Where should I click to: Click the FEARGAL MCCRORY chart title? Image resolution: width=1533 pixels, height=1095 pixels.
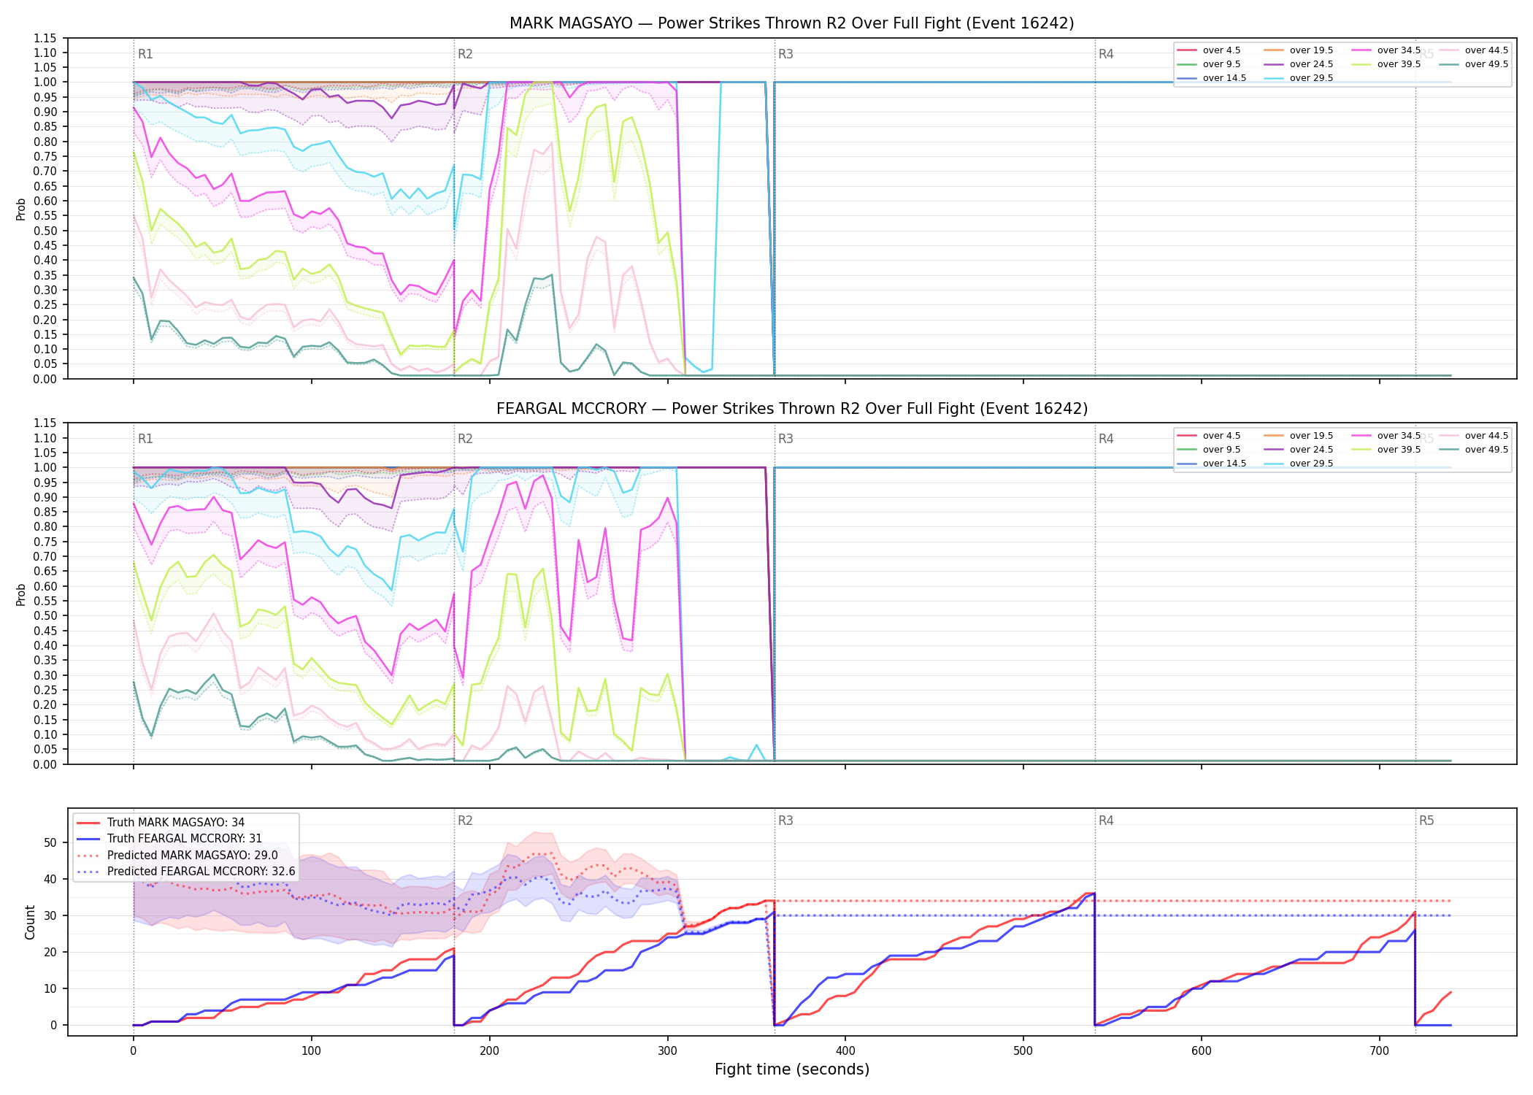[792, 409]
